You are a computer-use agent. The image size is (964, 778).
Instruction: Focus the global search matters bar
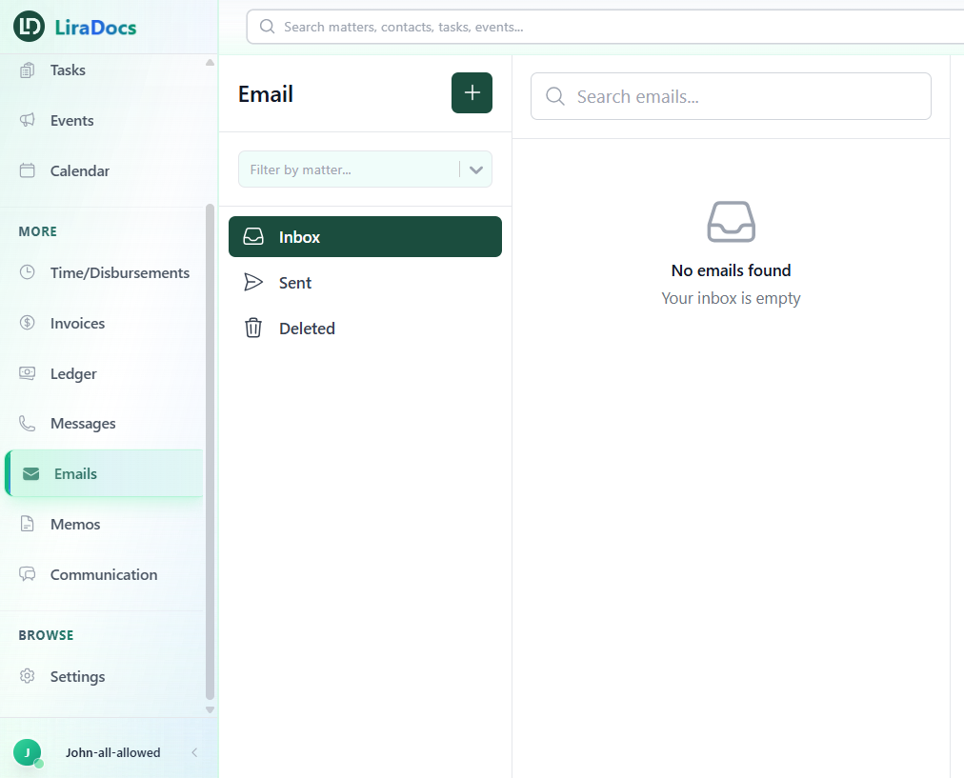pos(610,27)
